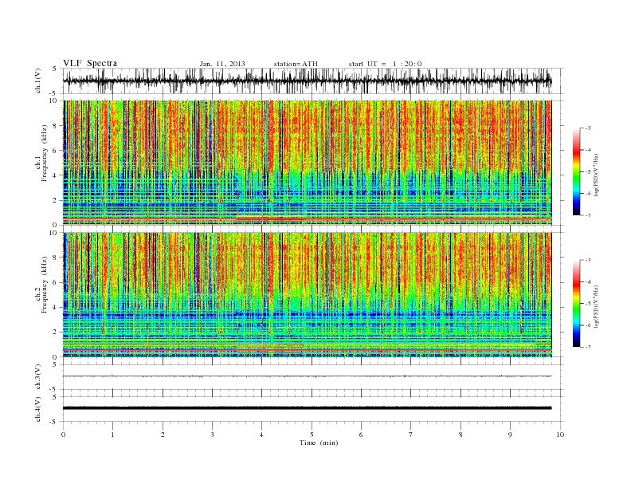The height and width of the screenshot is (488, 631).
Task: Click the "ch.3(V)" axis label
Action: 38,377
